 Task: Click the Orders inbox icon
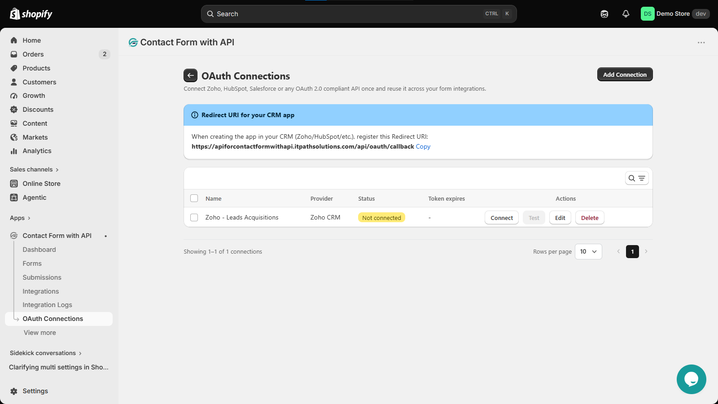[x=14, y=54]
